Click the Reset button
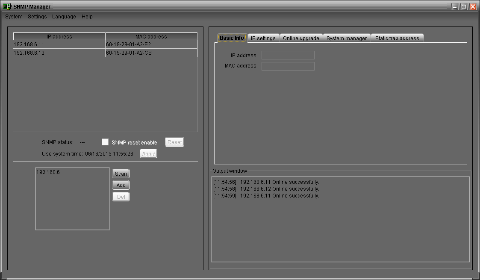 click(x=174, y=142)
